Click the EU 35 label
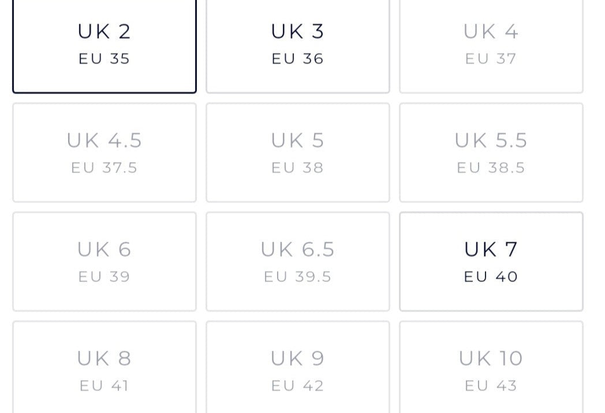Image resolution: width=605 pixels, height=413 pixels. pyautogui.click(x=104, y=59)
